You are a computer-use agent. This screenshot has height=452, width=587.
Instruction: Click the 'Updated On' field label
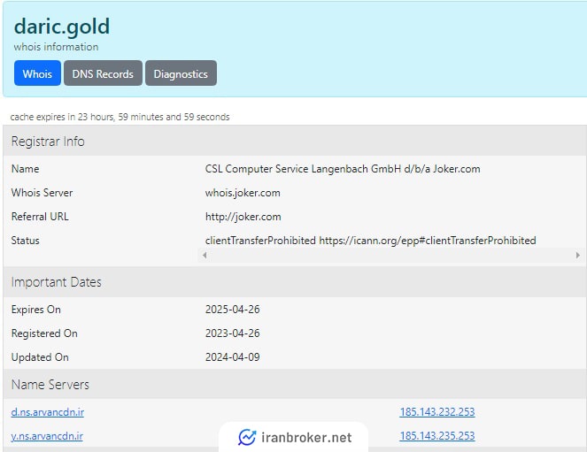[40, 357]
